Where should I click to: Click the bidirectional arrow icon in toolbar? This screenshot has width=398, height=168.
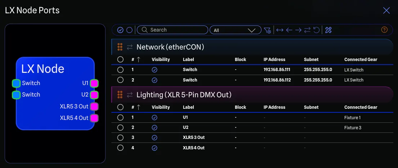pyautogui.click(x=280, y=30)
